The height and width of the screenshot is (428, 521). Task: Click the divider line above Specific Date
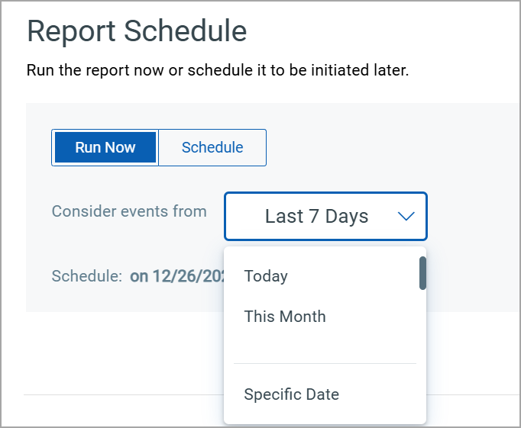pos(325,364)
